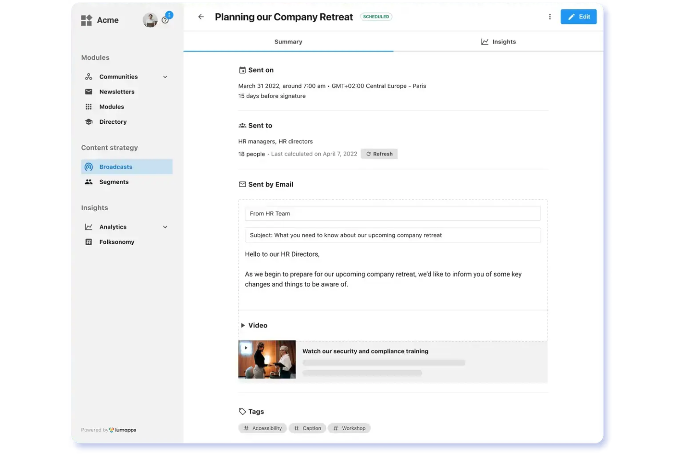681x454 pixels.
Task: Click 'Last calculated on April 7, 2022' text
Action: [314, 154]
